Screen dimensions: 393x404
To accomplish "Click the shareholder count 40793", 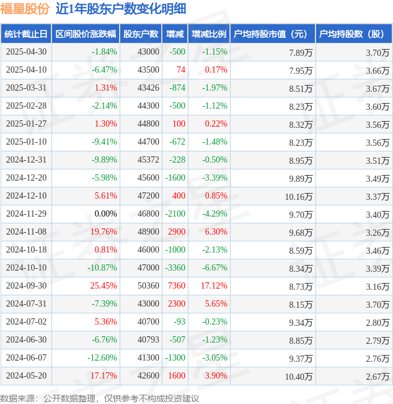I will [x=148, y=340].
